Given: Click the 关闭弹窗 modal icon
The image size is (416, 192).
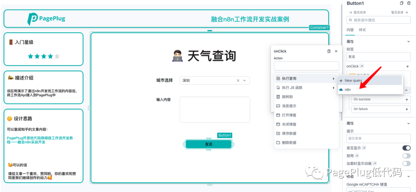Looking at the screenshot, I should tap(278, 124).
